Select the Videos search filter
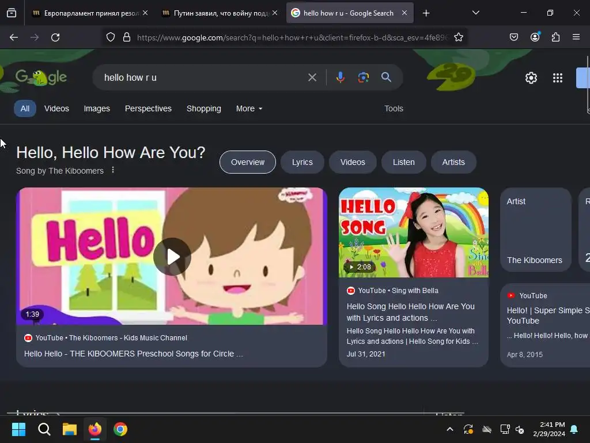Viewport: 590px width, 443px height. tap(56, 108)
